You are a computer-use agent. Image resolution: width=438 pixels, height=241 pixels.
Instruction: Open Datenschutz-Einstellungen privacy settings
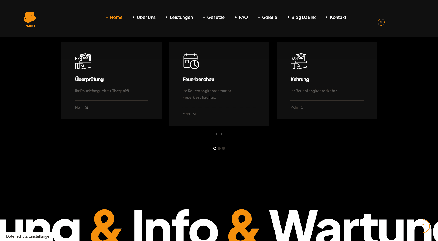click(29, 236)
